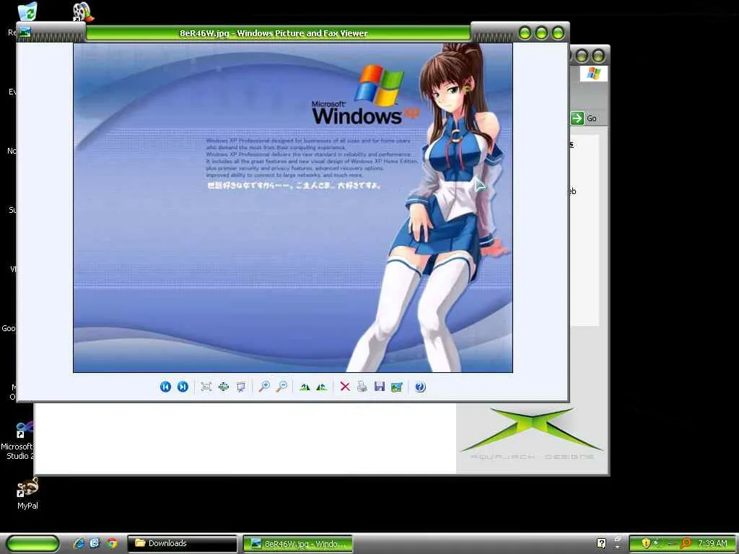Maximize the Picture and Fax Viewer window
Image resolution: width=739 pixels, height=554 pixels.
pos(541,33)
